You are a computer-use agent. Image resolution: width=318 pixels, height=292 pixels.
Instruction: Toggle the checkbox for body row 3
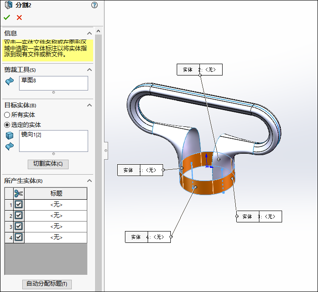pos(19,227)
